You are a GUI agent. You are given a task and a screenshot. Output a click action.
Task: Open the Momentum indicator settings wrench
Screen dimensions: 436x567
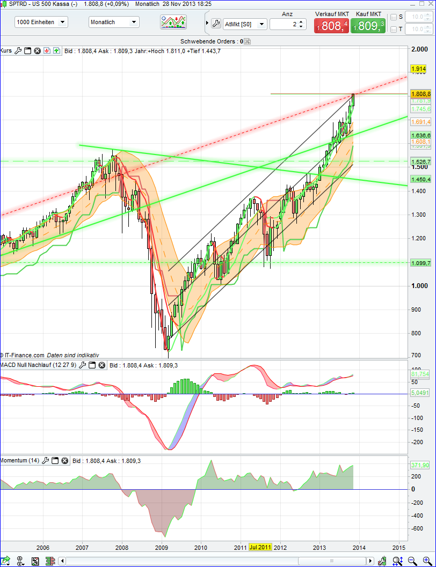46,460
